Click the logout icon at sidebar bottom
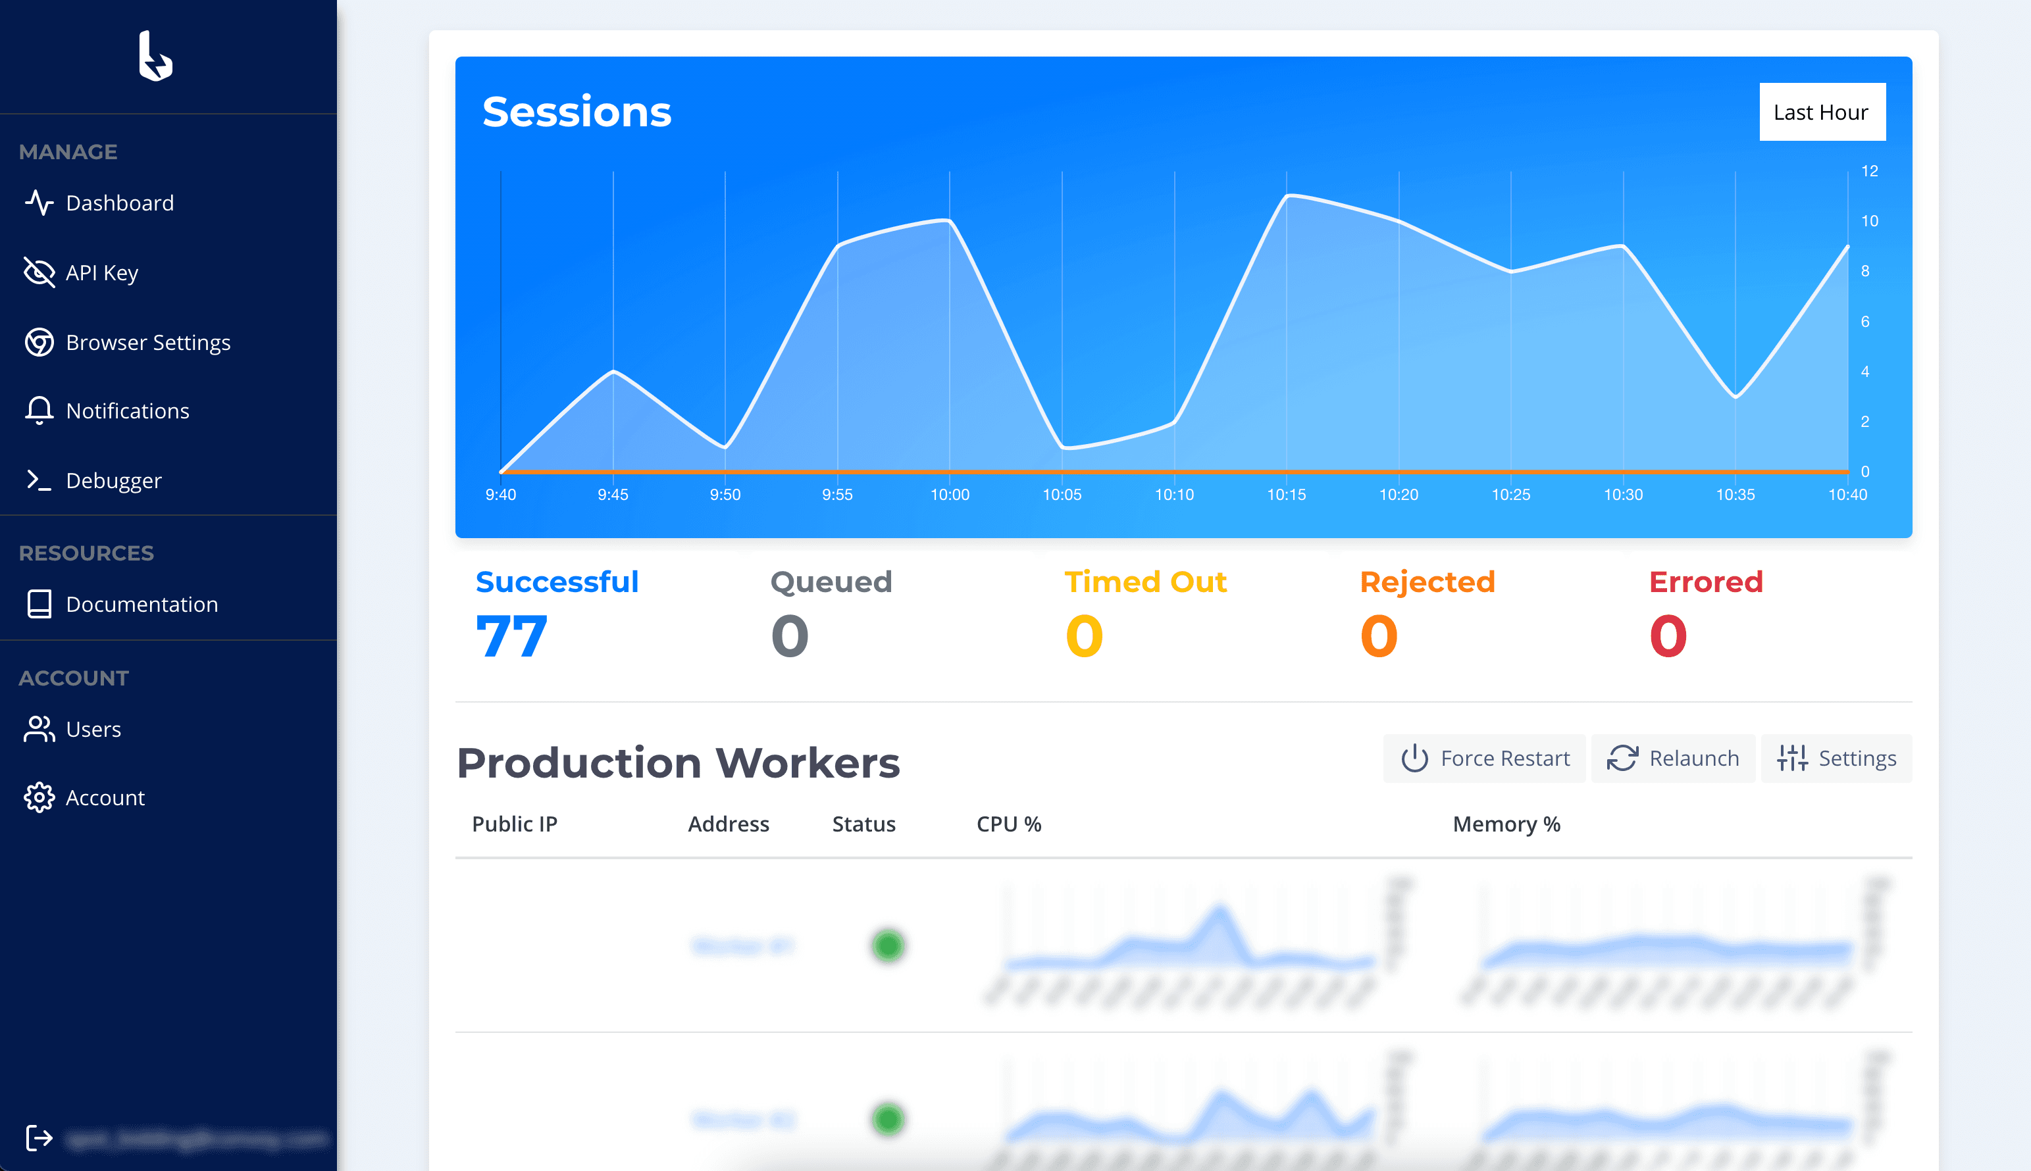Viewport: 2031px width, 1171px height. [x=39, y=1137]
